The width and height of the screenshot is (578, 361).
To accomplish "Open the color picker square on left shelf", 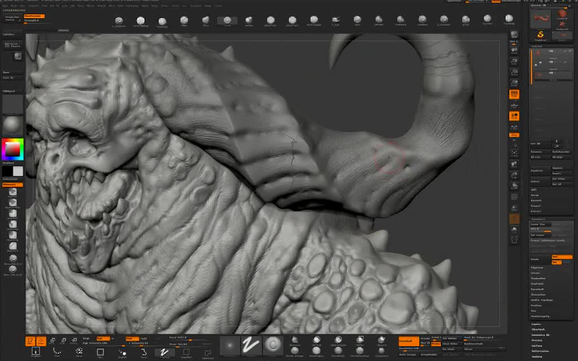I will pyautogui.click(x=12, y=149).
